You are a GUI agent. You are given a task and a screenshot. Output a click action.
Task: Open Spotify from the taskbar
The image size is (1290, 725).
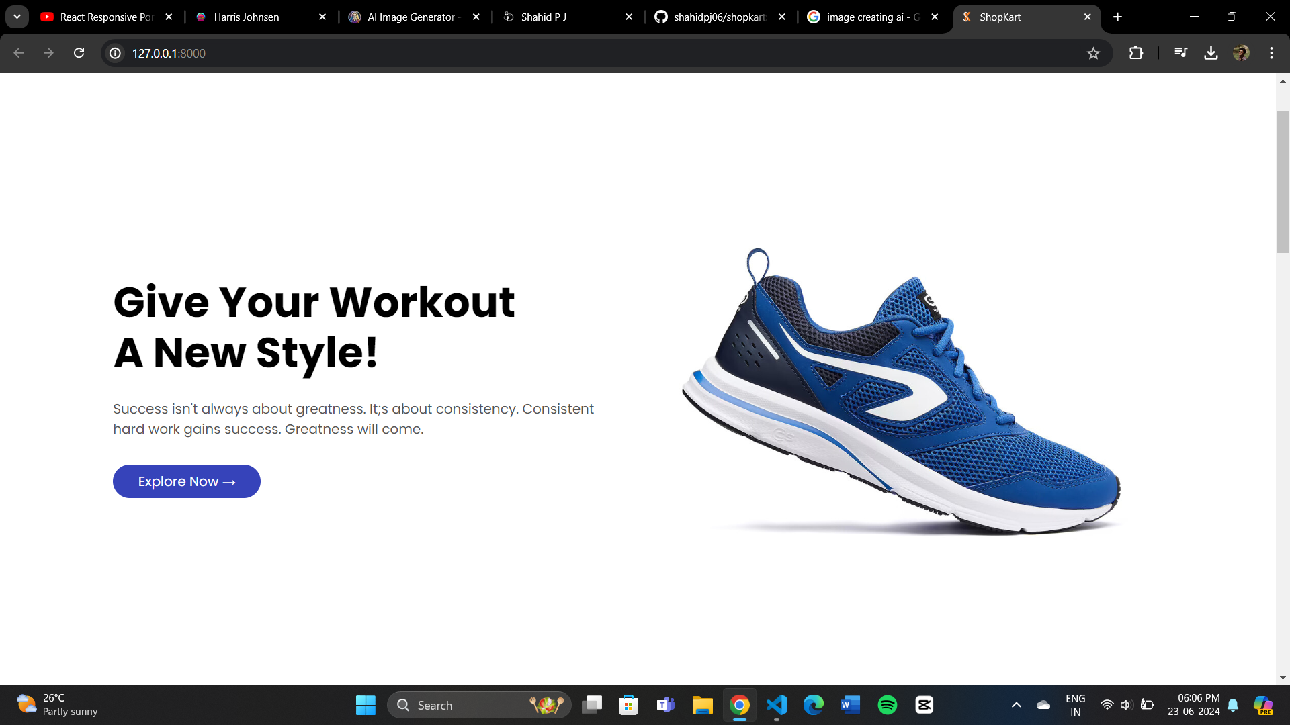[x=887, y=705]
